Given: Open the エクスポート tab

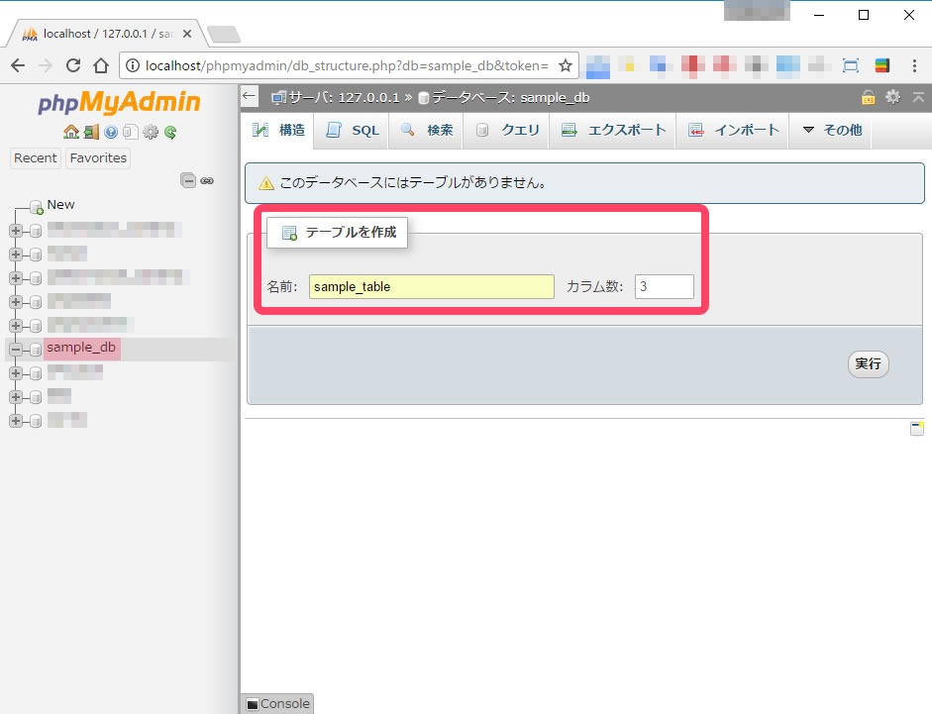Looking at the screenshot, I should (x=613, y=130).
